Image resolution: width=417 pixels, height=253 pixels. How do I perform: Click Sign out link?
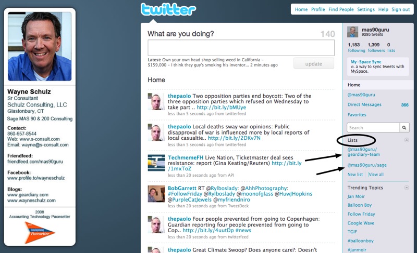(400, 9)
